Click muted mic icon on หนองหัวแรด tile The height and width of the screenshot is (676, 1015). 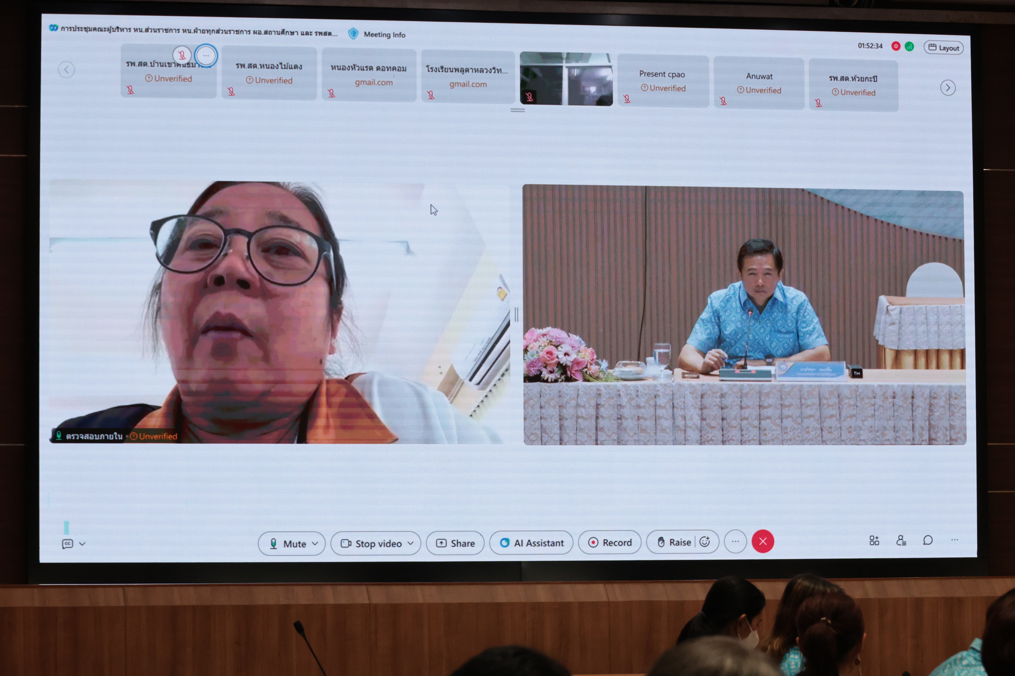[x=331, y=93]
